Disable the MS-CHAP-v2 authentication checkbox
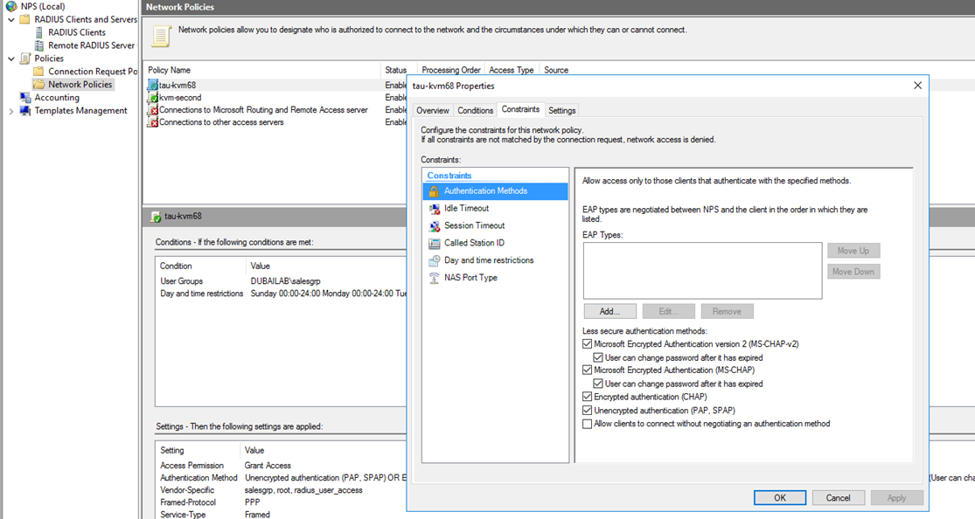Viewport: 975px width, 519px height. pos(588,344)
